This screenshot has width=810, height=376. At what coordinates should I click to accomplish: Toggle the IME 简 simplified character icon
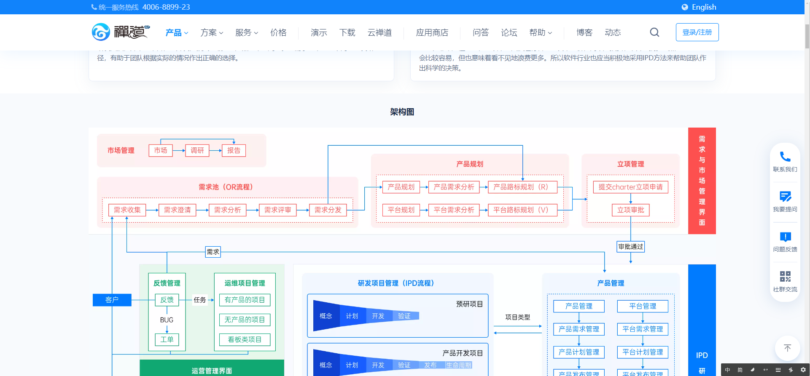pyautogui.click(x=740, y=370)
